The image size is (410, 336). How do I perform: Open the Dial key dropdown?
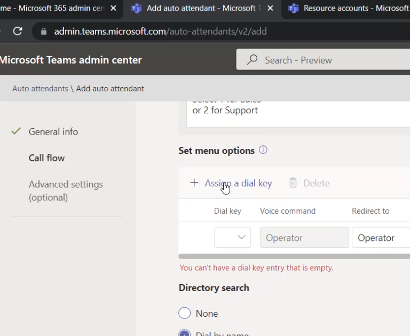tap(232, 238)
